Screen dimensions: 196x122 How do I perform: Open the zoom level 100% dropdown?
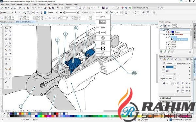click(71, 8)
